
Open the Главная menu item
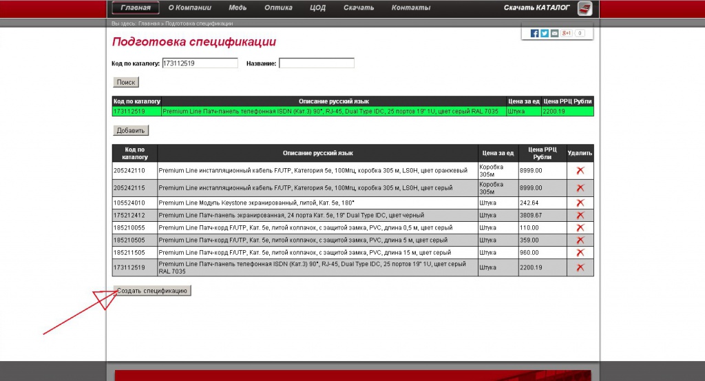point(136,8)
